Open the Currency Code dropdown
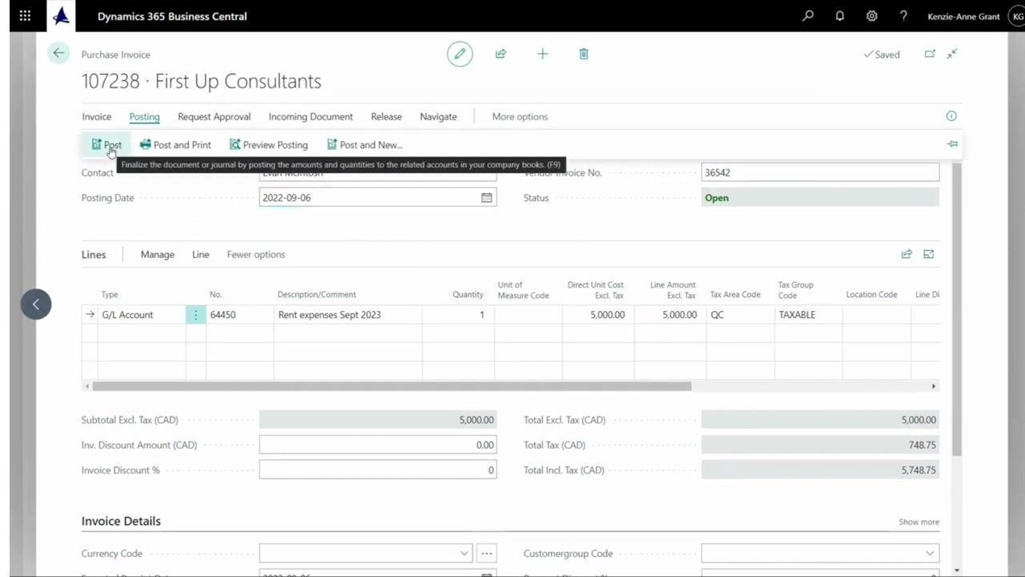The width and height of the screenshot is (1025, 577). pyautogui.click(x=464, y=553)
